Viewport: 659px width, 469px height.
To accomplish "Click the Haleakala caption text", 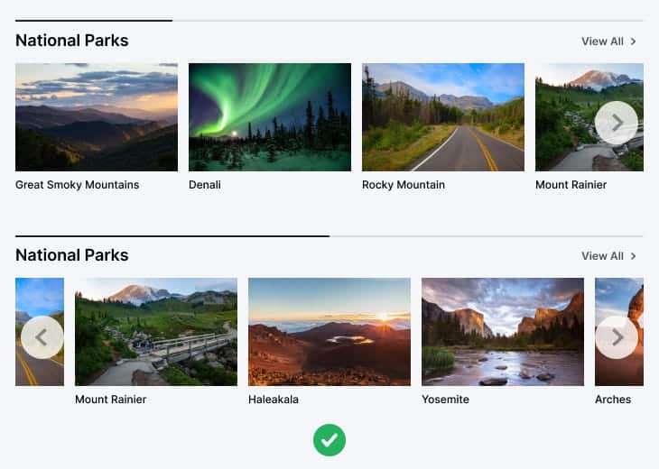I will pyautogui.click(x=274, y=400).
